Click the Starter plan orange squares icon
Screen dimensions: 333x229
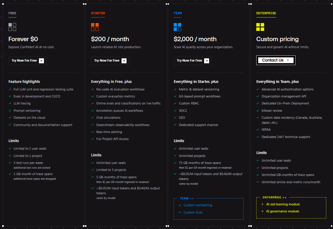95,27
